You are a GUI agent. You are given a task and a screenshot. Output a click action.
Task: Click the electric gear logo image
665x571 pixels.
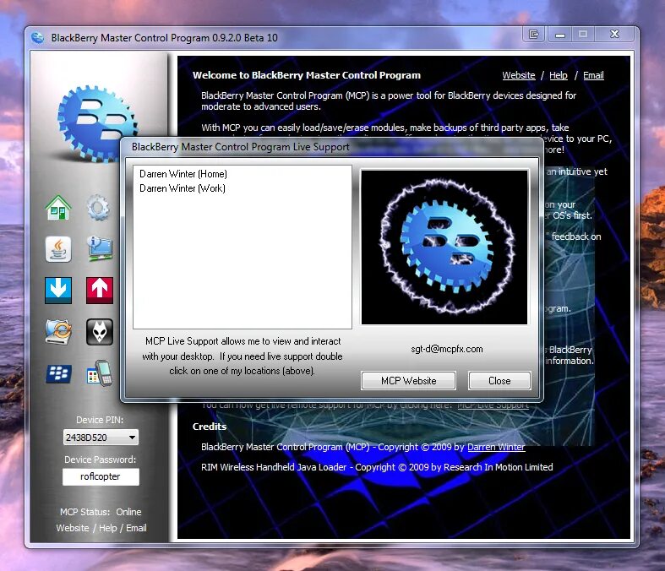pyautogui.click(x=444, y=247)
